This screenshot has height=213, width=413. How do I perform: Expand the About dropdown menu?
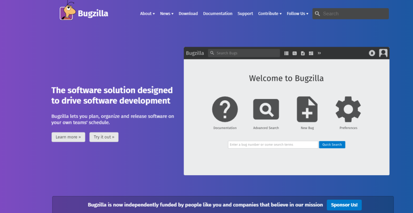(x=147, y=14)
